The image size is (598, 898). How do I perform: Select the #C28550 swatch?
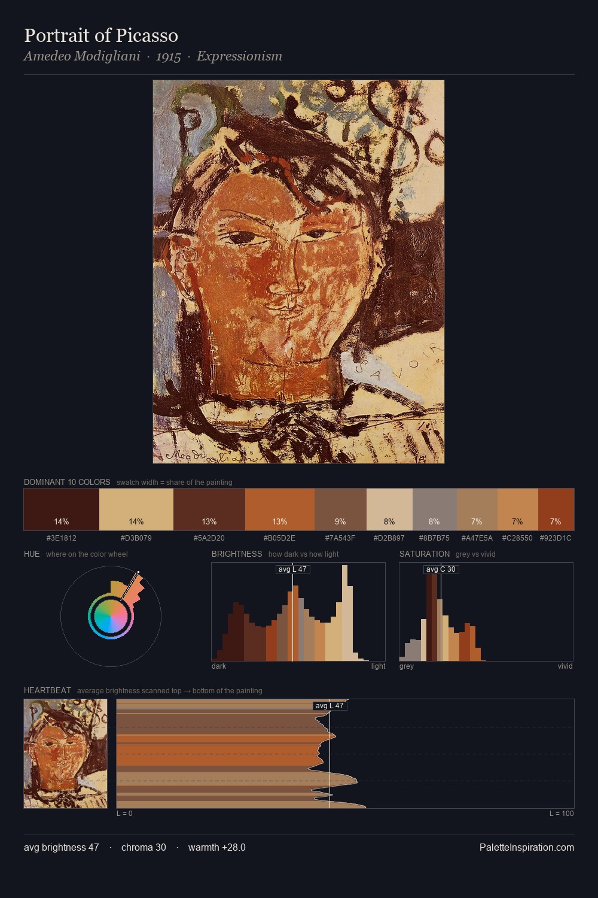(x=518, y=509)
